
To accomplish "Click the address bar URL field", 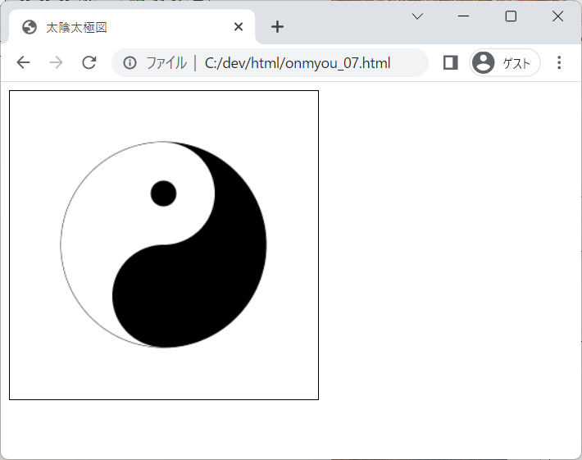I will pos(270,63).
